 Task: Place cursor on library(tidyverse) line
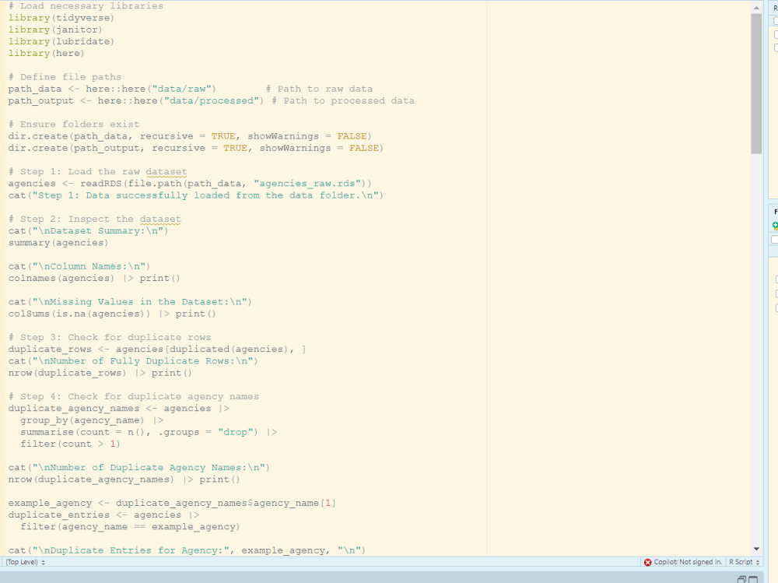(x=61, y=18)
